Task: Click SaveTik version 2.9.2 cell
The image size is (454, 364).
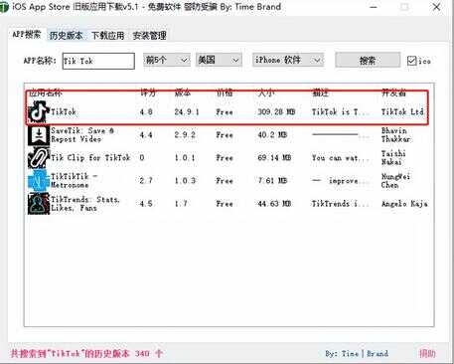Action: [185, 135]
